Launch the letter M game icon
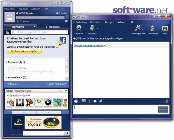This screenshot has width=174, height=140. point(20,102)
